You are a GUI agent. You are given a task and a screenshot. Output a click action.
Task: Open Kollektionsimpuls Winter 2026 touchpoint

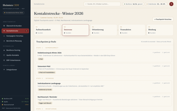(x=104, y=56)
